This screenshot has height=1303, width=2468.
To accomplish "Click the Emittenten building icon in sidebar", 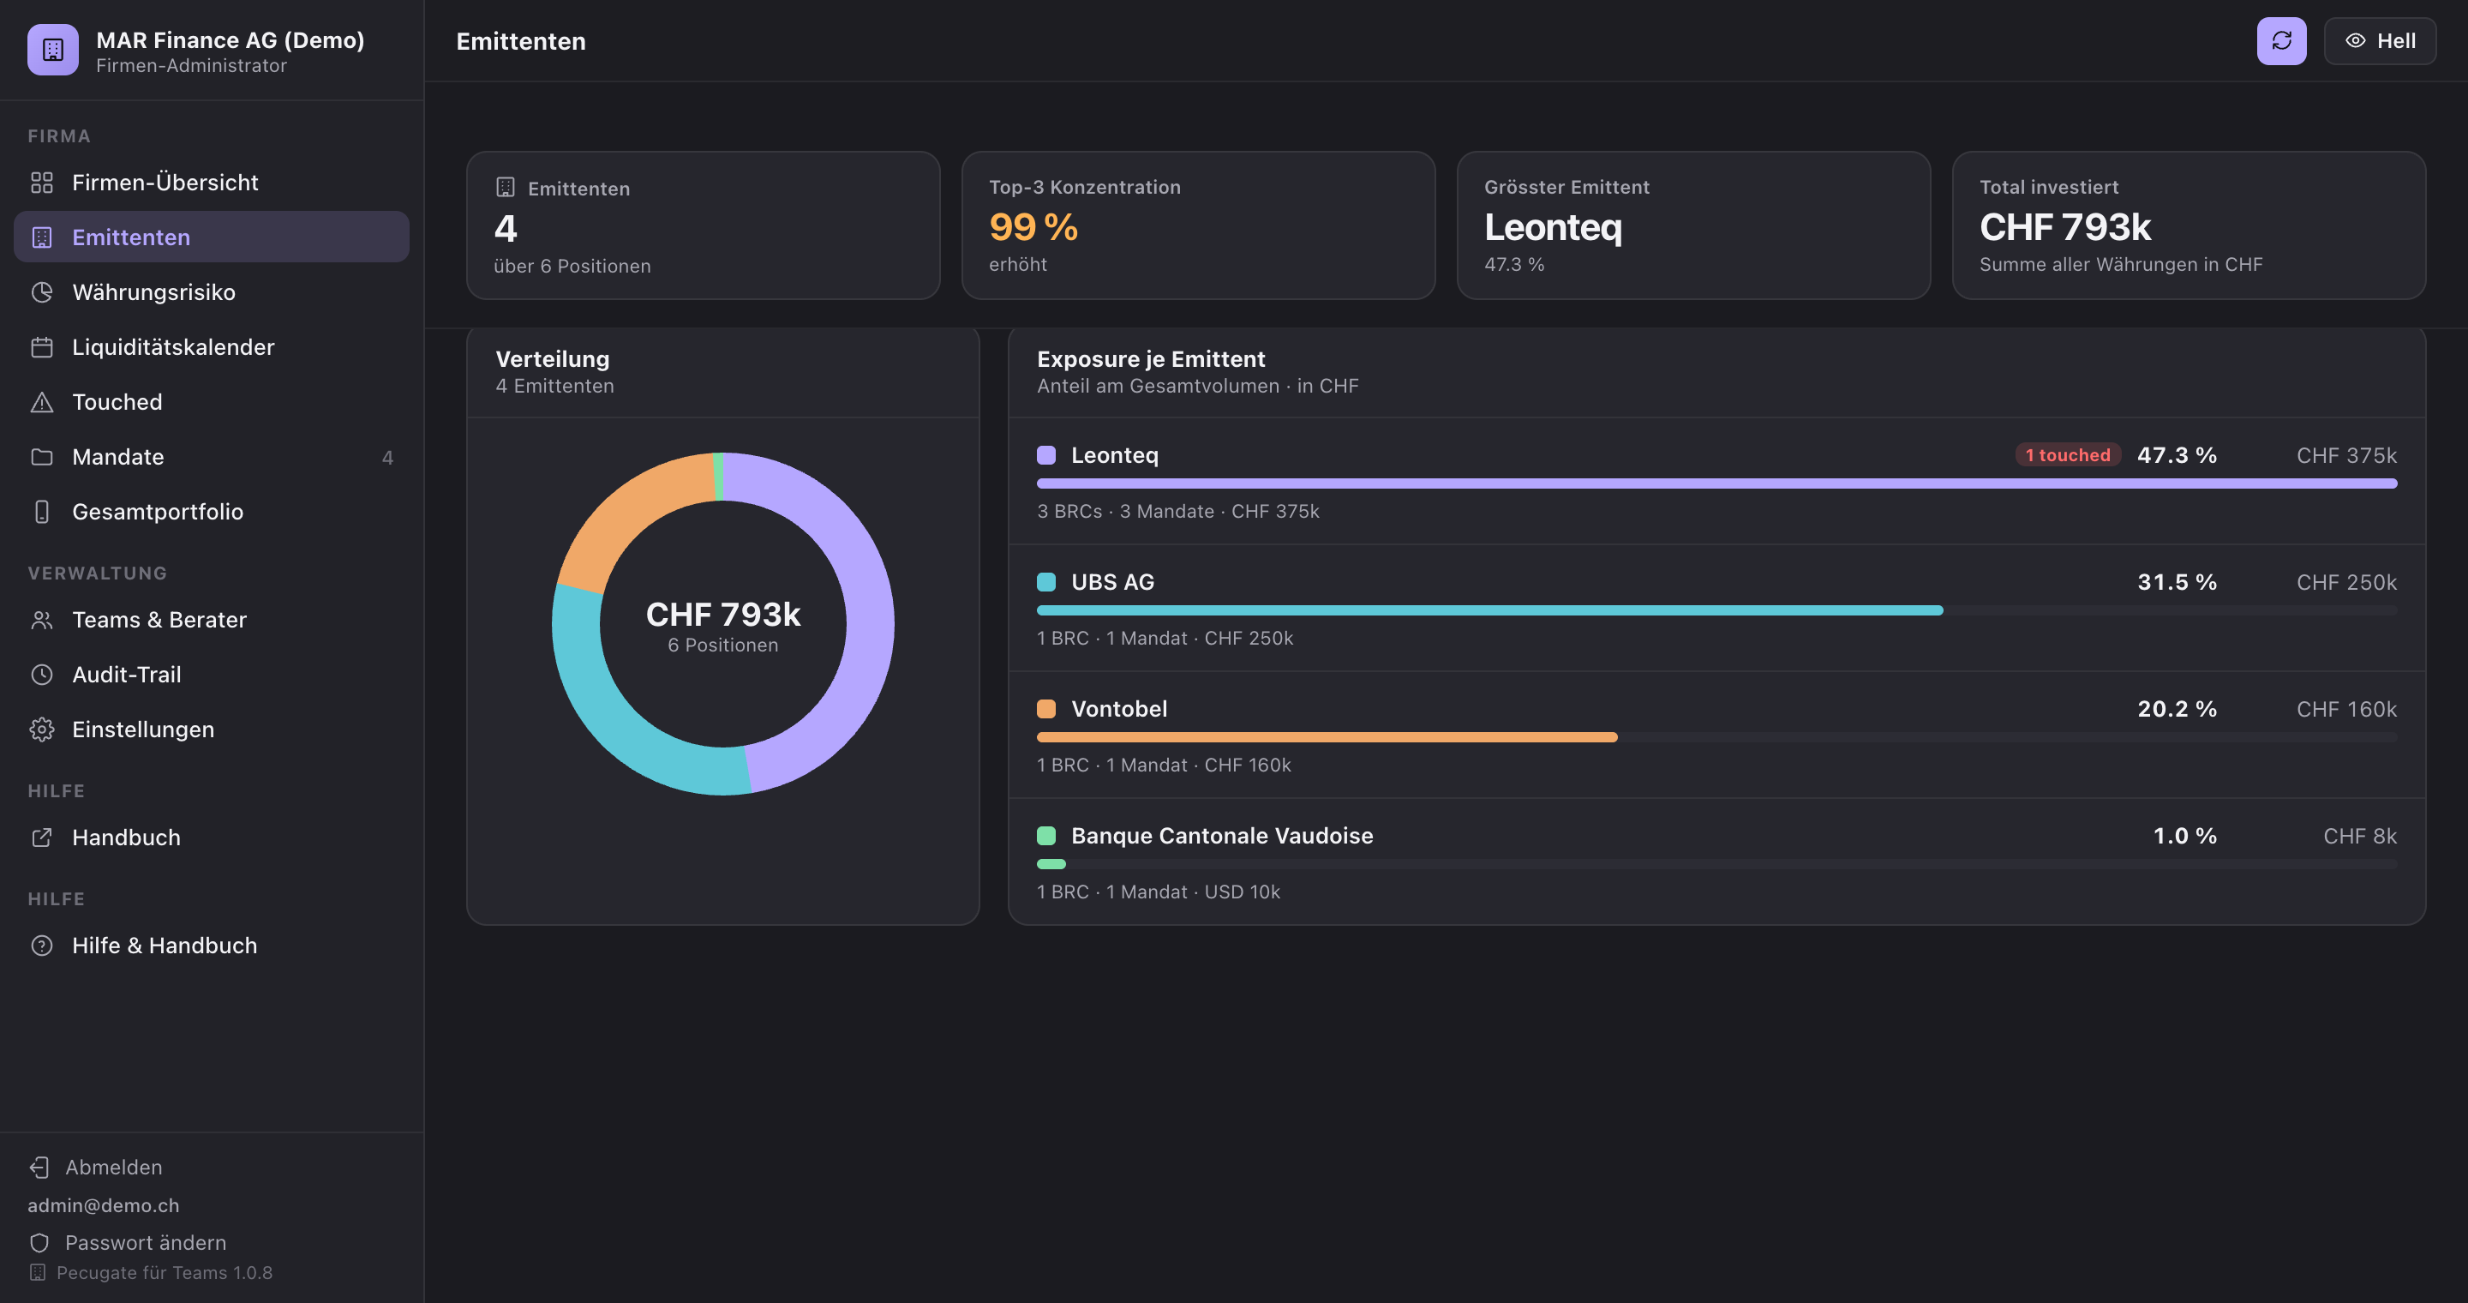I will (x=42, y=237).
